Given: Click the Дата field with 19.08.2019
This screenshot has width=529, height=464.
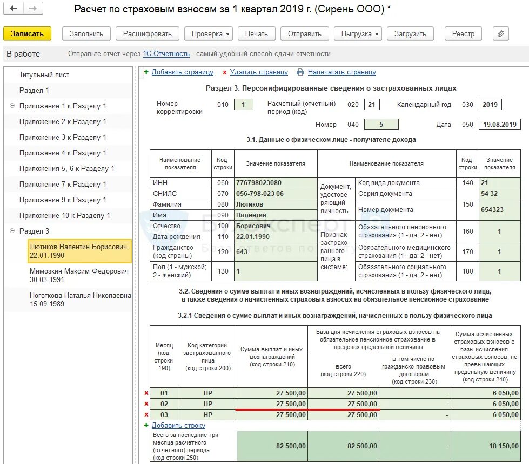Looking at the screenshot, I should pyautogui.click(x=500, y=124).
